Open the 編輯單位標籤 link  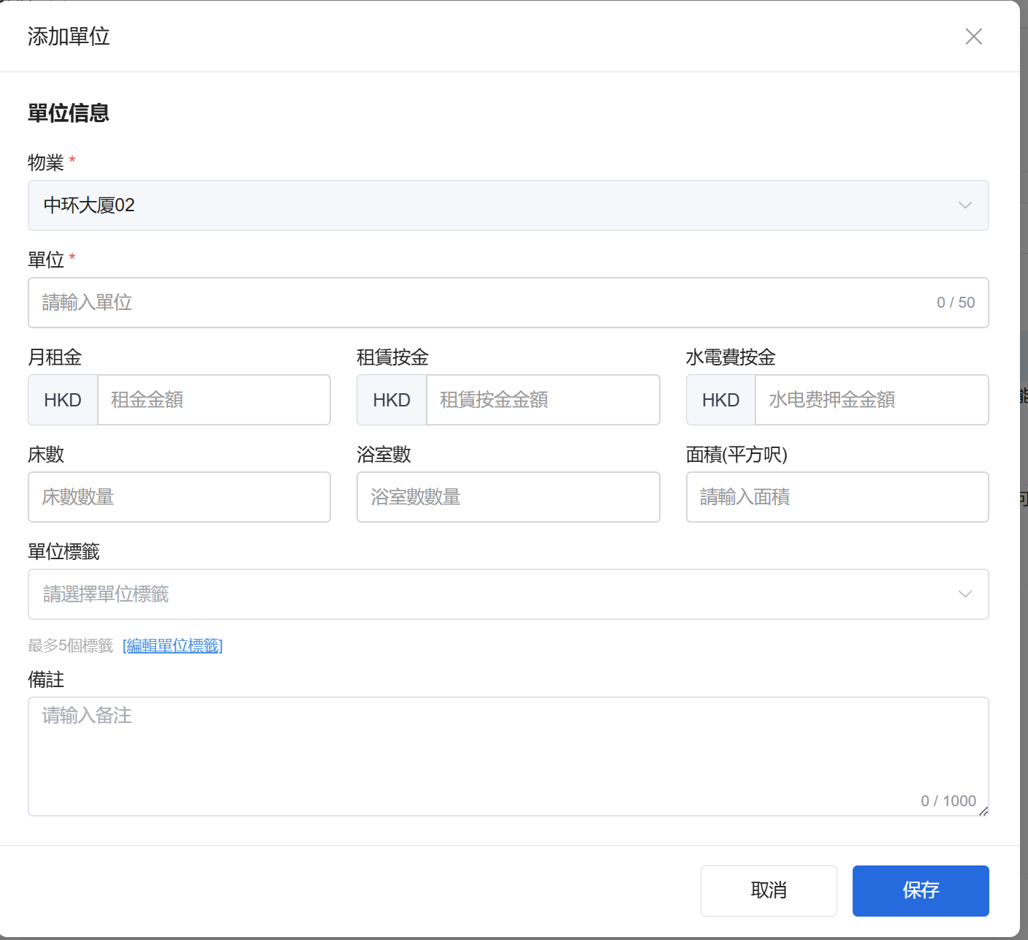172,645
